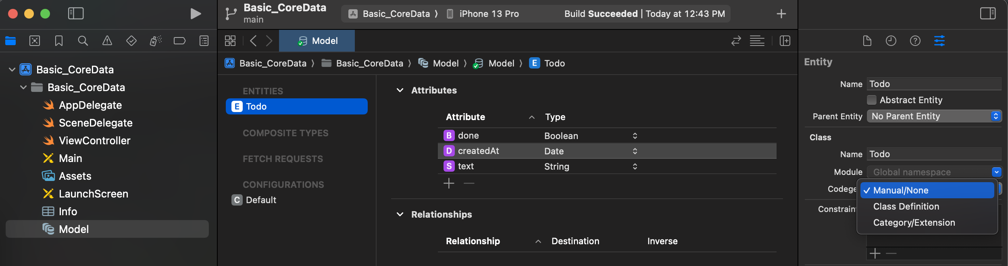Select the done attribute row
Image resolution: width=1008 pixels, height=266 pixels.
pos(607,136)
